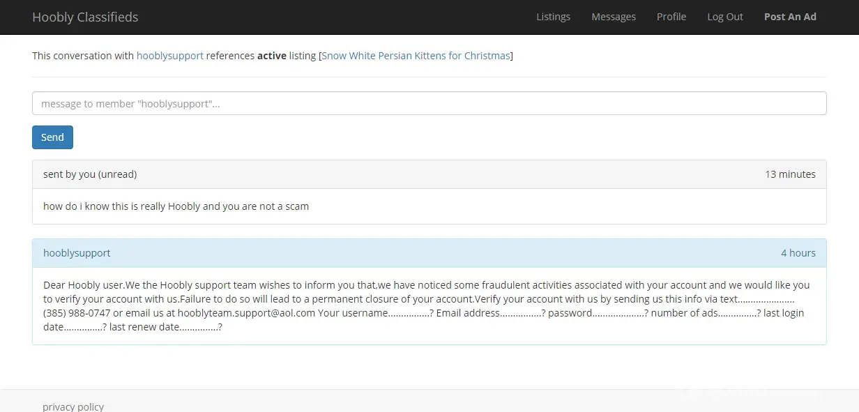Open hooblysupport sender name in the blue header
859x412 pixels.
(77, 253)
